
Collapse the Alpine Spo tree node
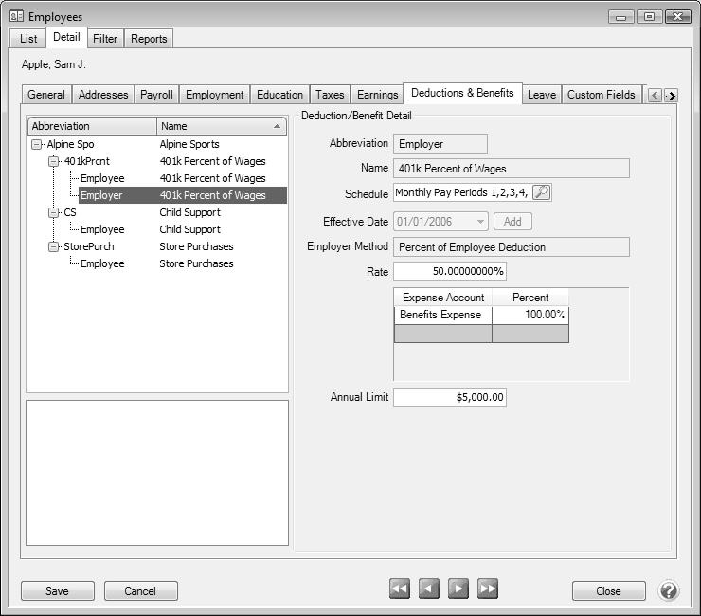coord(37,145)
